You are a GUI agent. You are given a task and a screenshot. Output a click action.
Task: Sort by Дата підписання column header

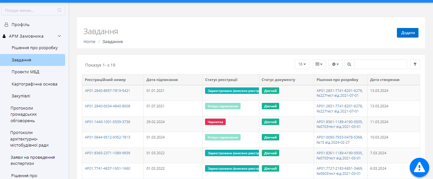162,80
